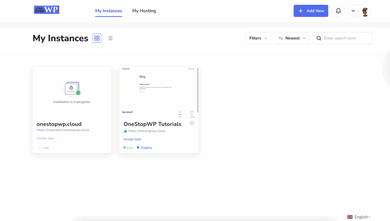Click the UK flag icon
This screenshot has width=390, height=221.
[350, 217]
